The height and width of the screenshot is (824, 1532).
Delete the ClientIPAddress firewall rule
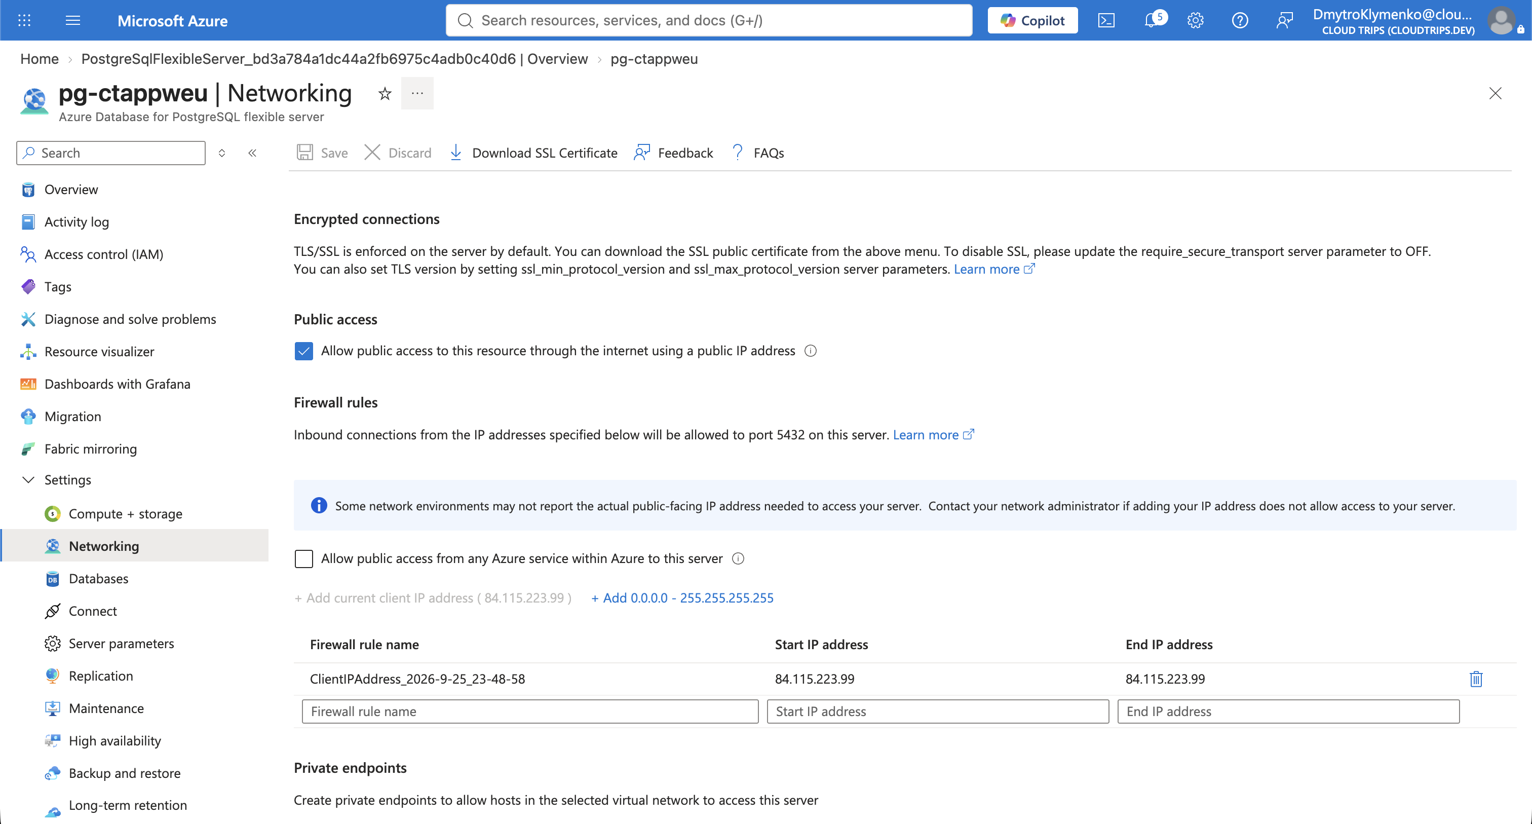point(1476,679)
